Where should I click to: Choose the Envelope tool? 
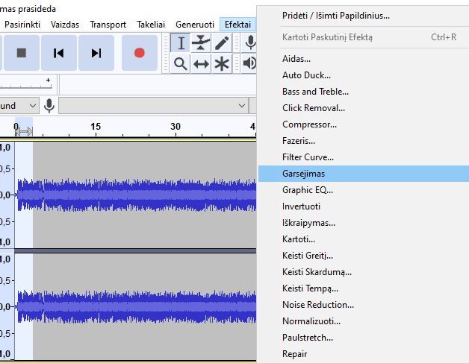click(x=201, y=43)
